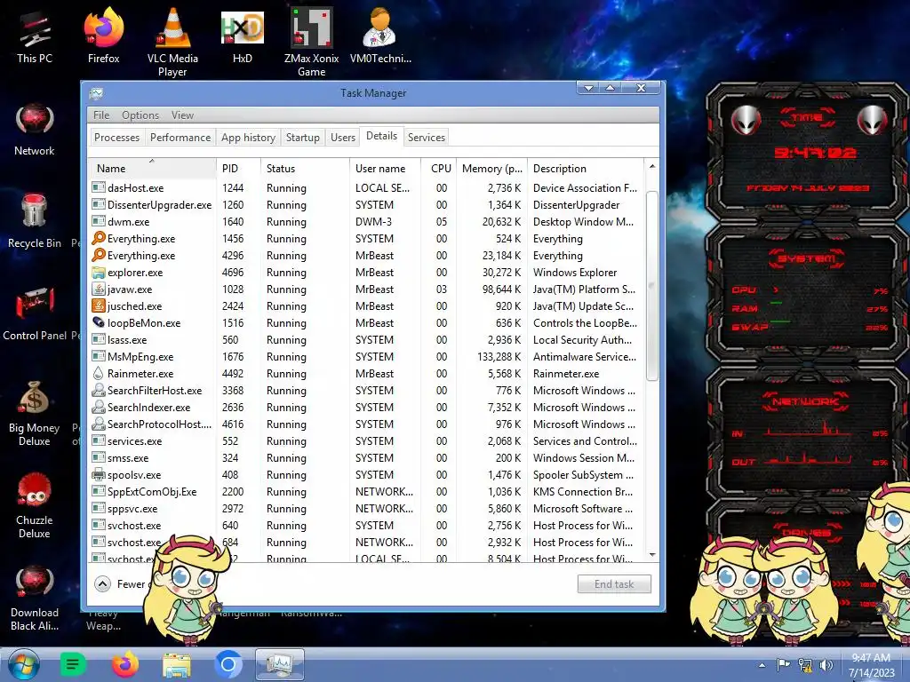
Task: Open Firefox from the taskbar
Action: [x=124, y=664]
